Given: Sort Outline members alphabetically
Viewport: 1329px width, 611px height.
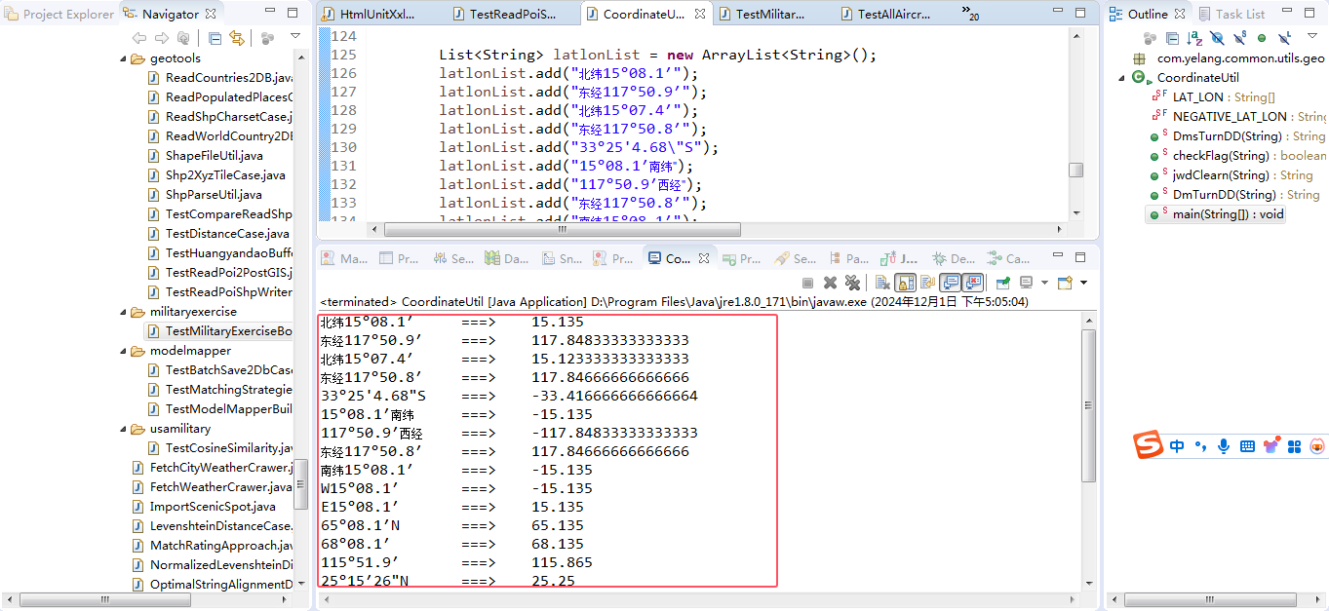Looking at the screenshot, I should (1194, 38).
